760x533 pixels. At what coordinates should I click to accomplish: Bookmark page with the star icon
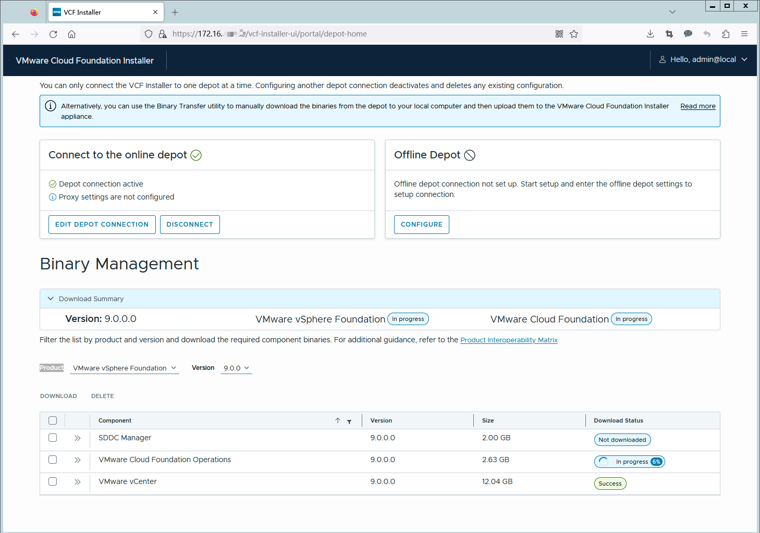tap(574, 34)
